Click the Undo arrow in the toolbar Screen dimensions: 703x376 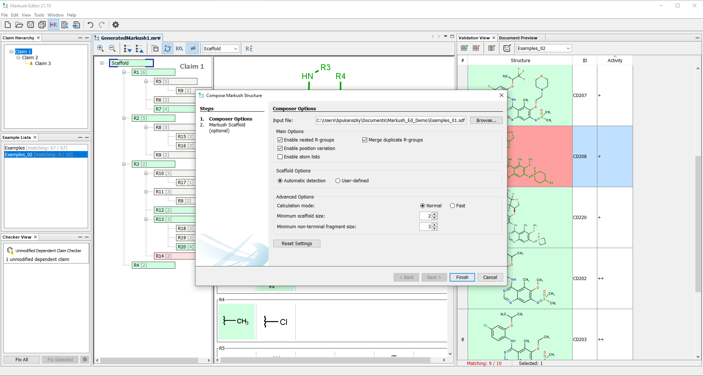tap(91, 25)
